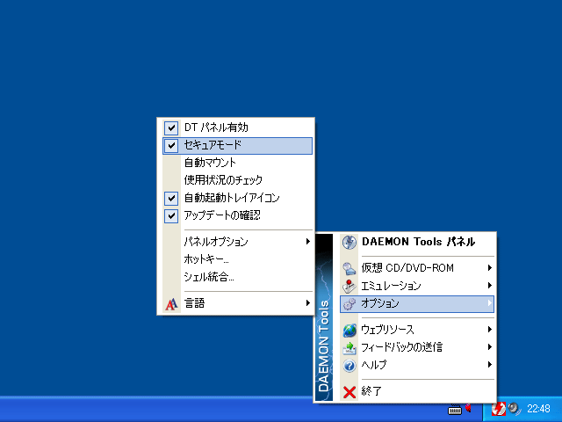Open ホットキー... settings
The width and height of the screenshot is (562, 422).
(237, 259)
